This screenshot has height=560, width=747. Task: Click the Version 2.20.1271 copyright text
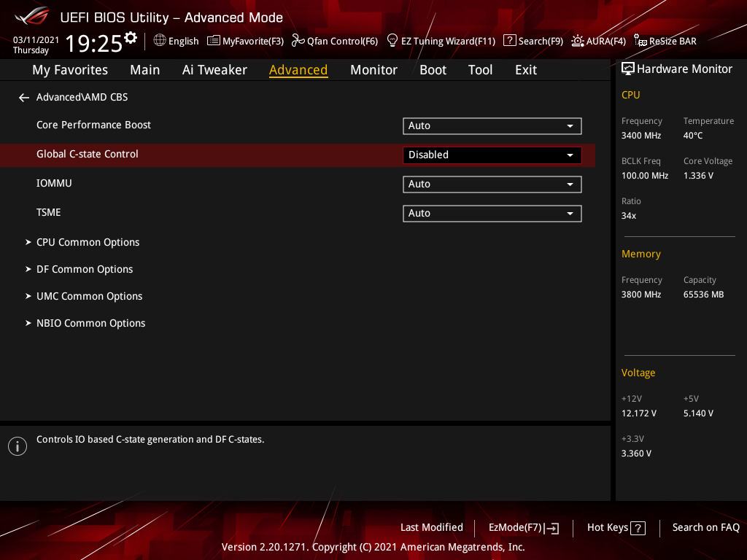373,547
